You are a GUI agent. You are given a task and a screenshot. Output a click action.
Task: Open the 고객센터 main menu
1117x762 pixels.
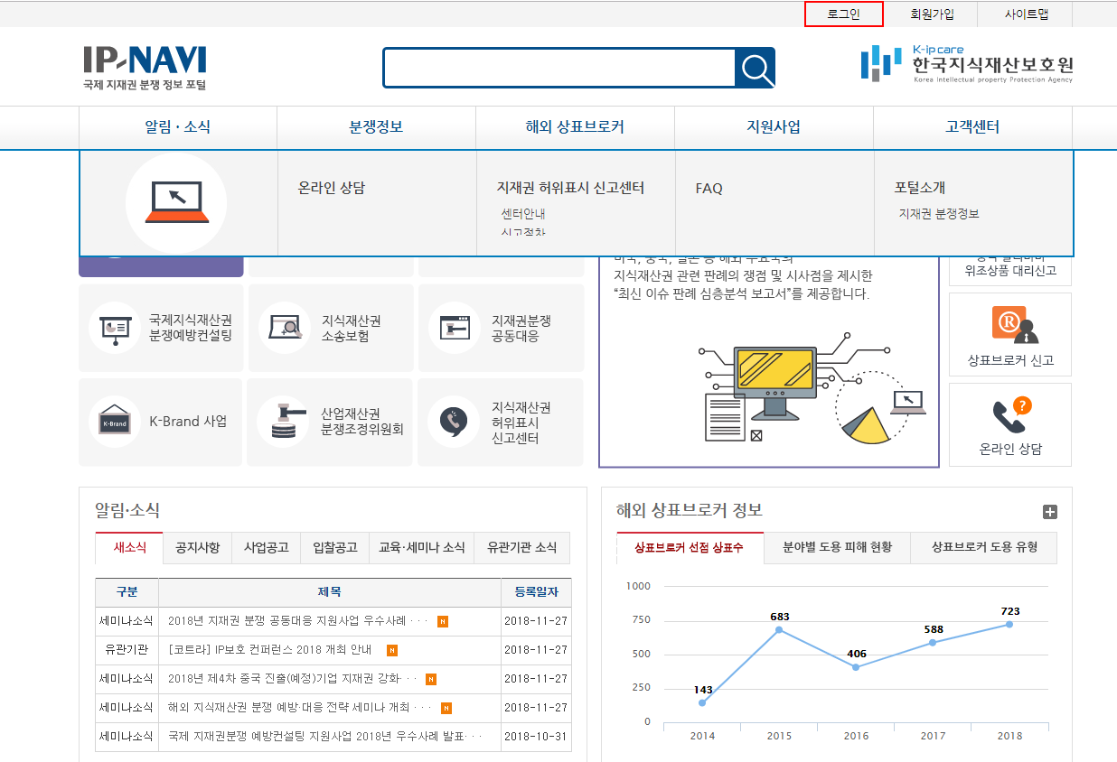coord(972,127)
